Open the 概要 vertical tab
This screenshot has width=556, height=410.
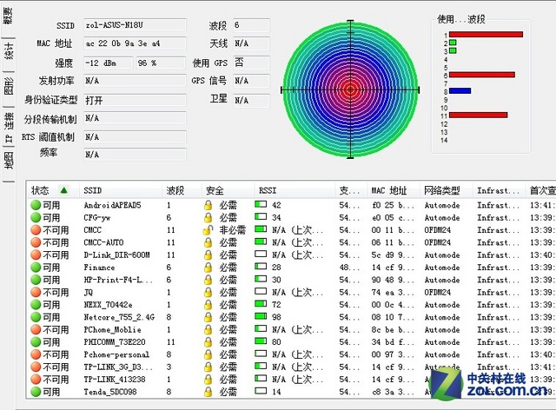(x=8, y=16)
